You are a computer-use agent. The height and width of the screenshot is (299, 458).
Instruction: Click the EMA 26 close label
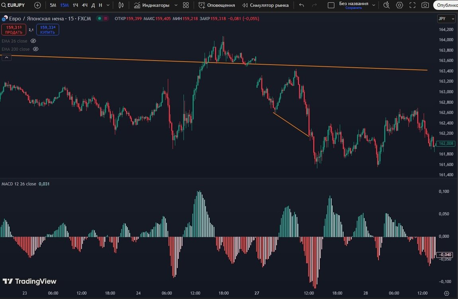(x=14, y=41)
